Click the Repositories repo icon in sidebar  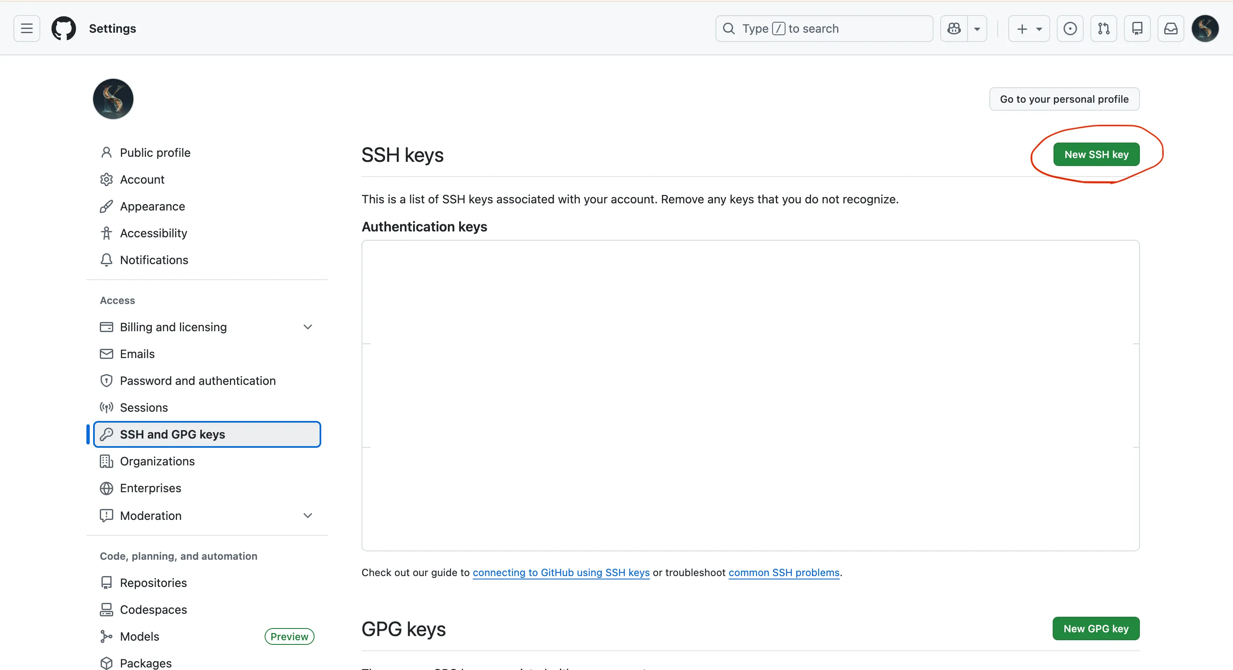click(x=106, y=583)
